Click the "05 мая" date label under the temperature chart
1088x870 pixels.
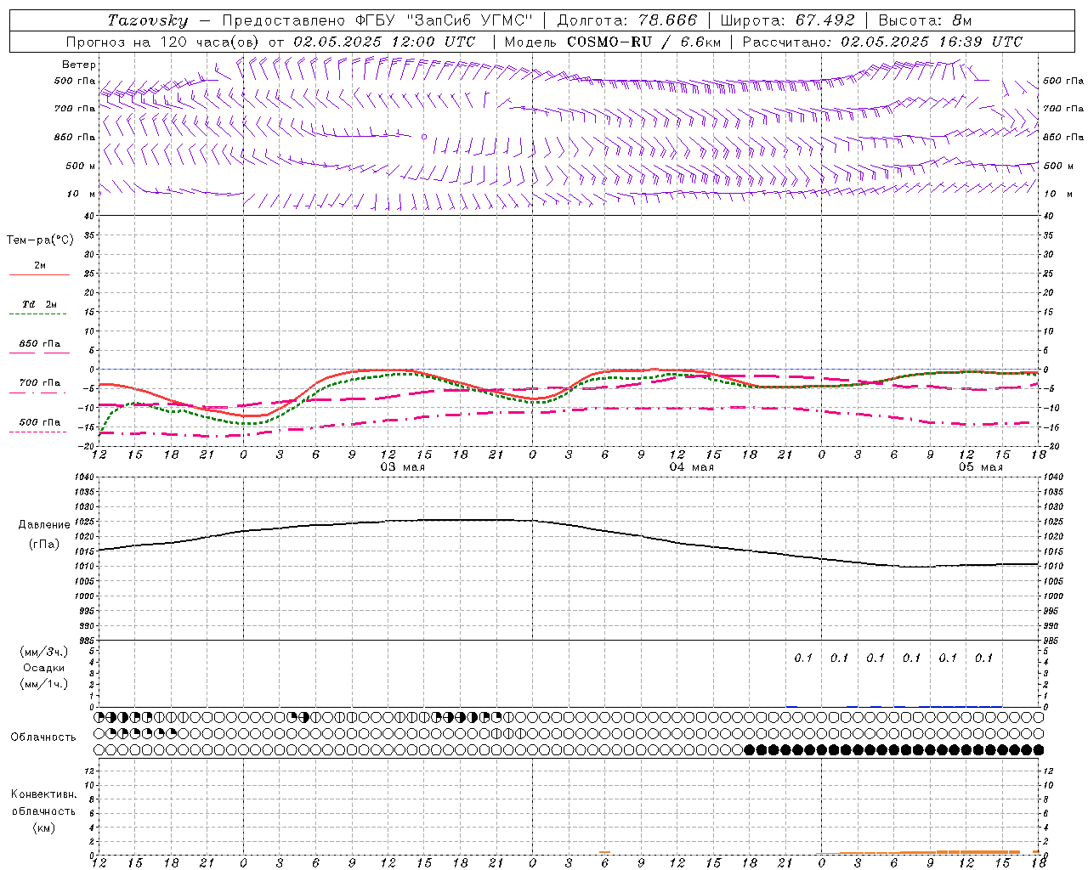[980, 467]
